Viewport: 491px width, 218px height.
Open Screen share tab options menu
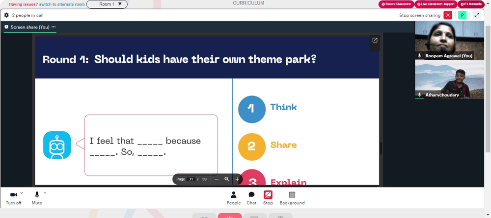(54, 27)
